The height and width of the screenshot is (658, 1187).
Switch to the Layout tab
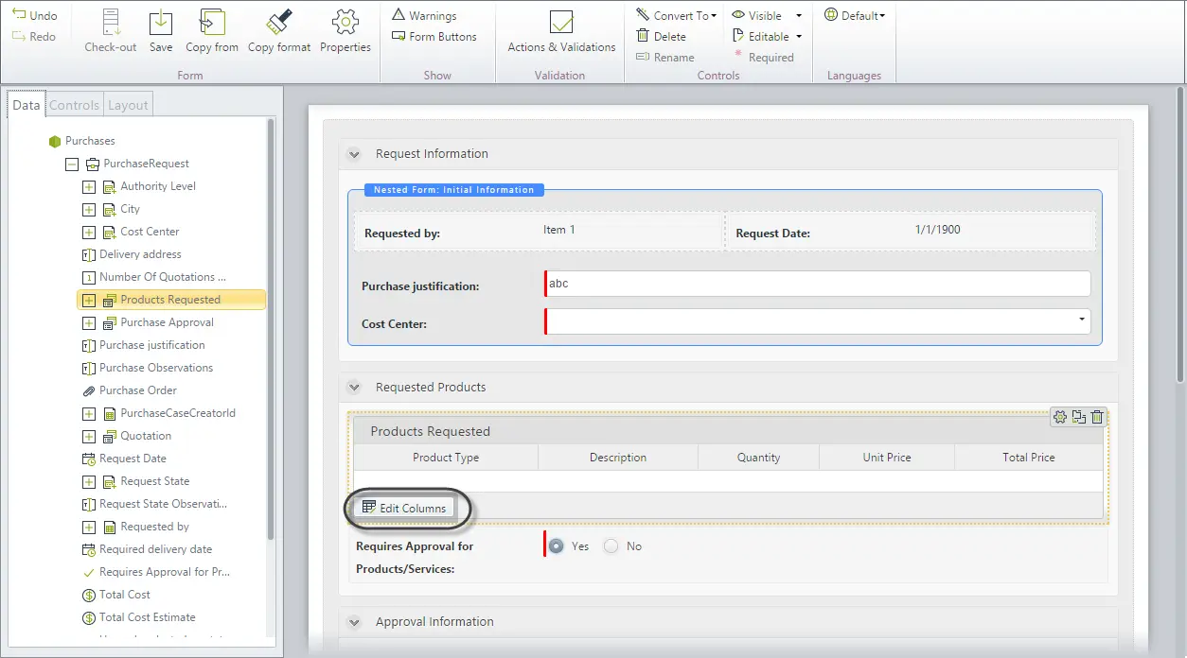128,105
